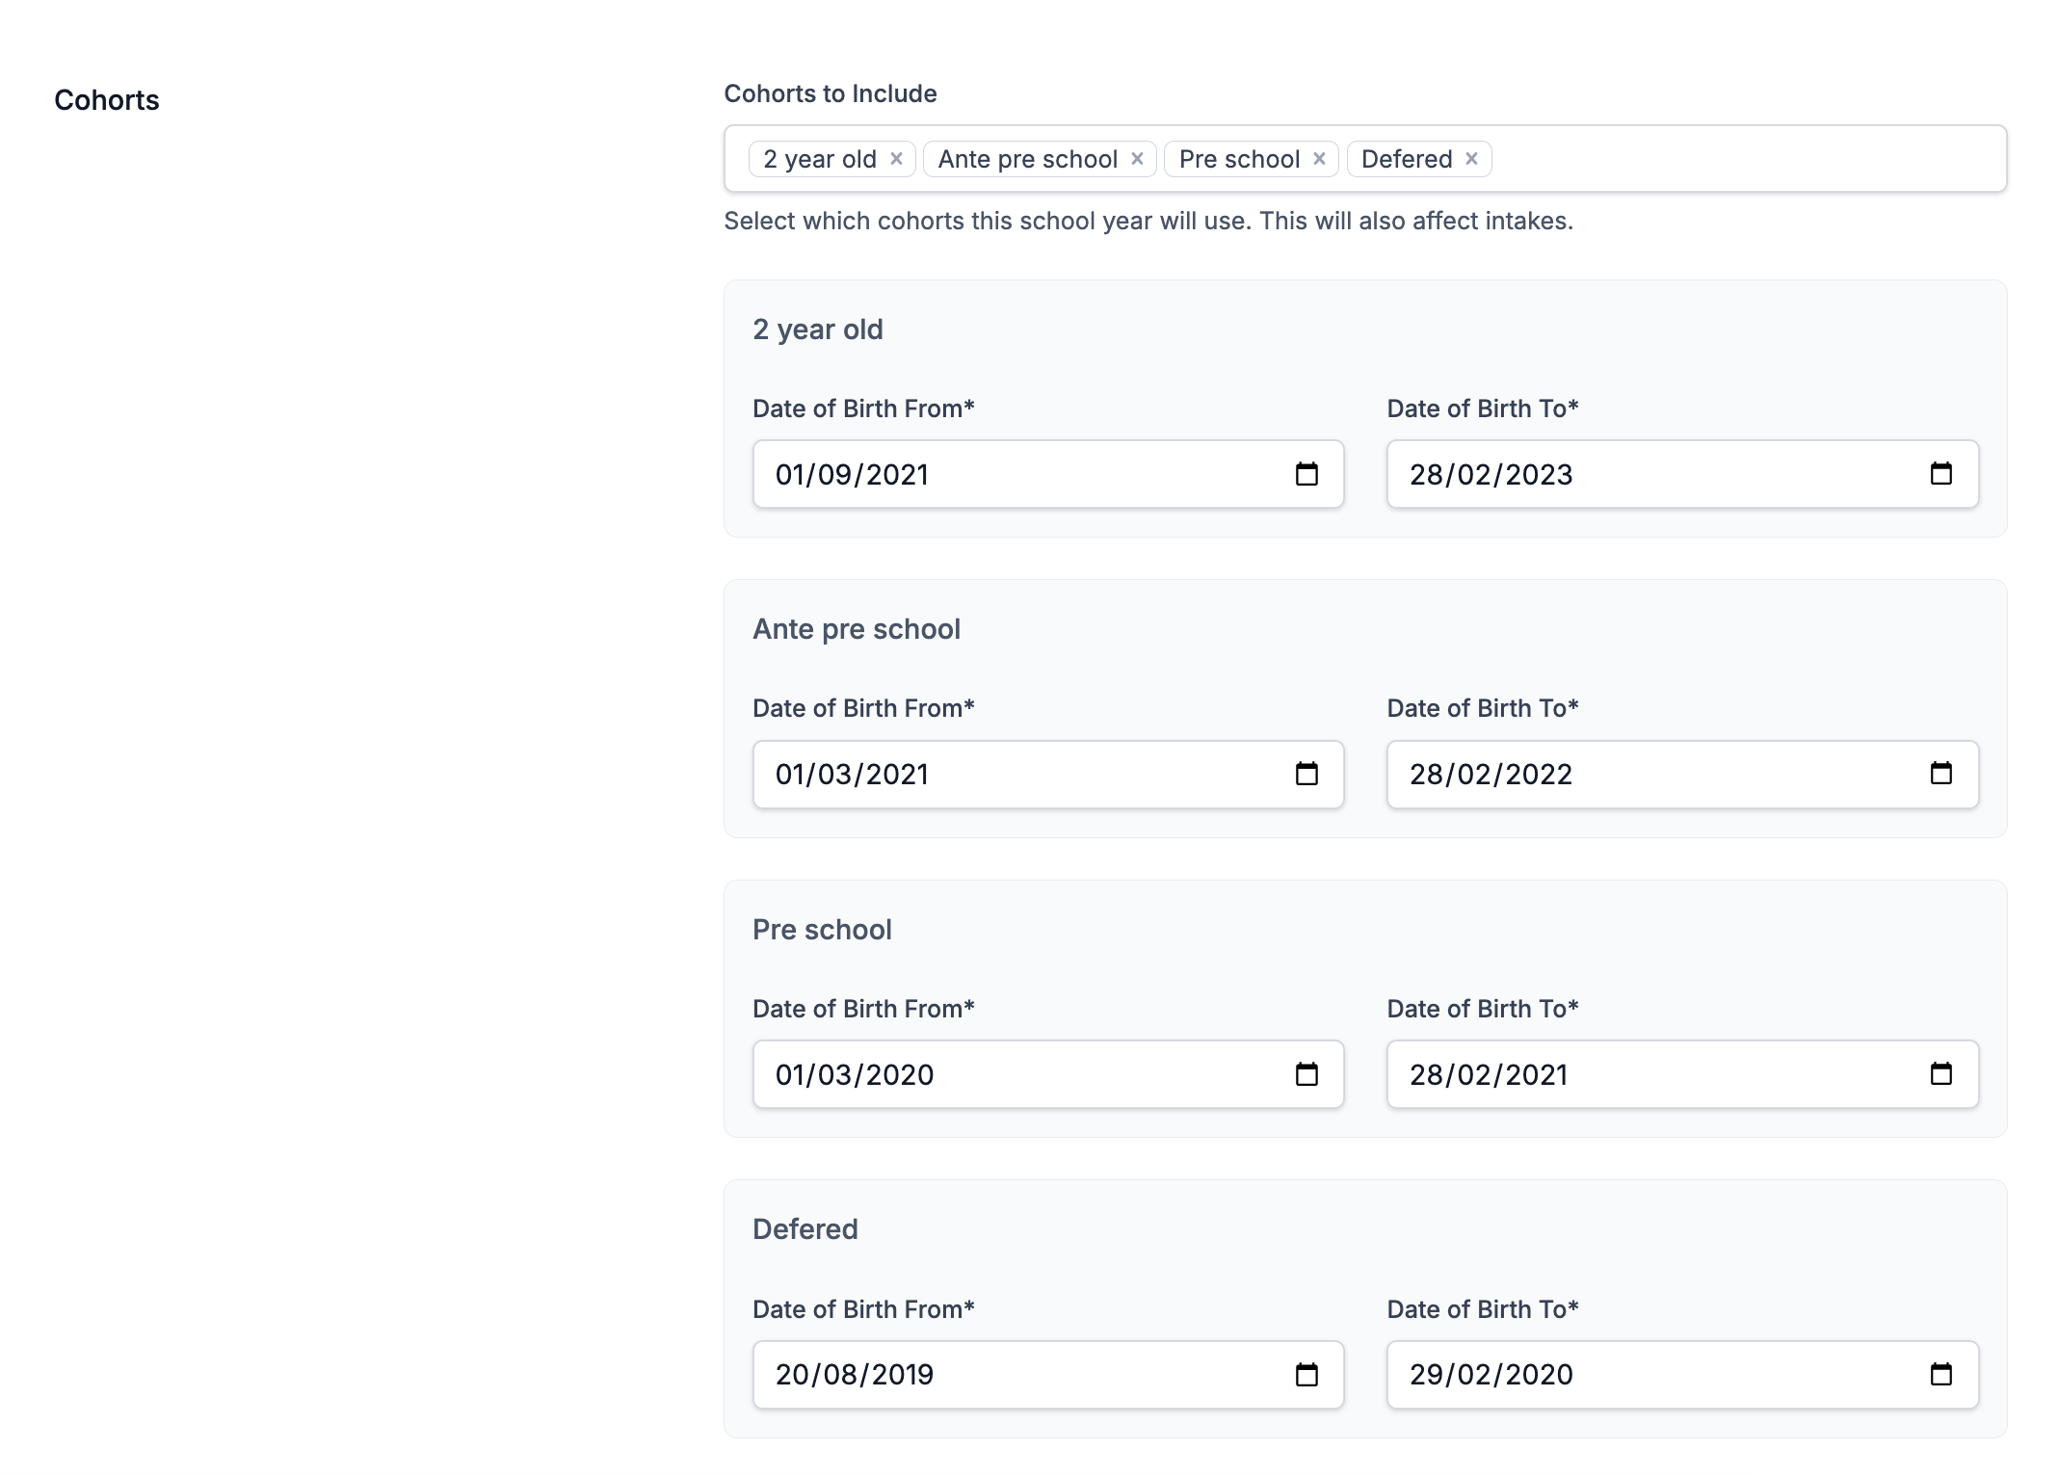Click the 20/08/2019 date field
2058x1476 pixels.
pyautogui.click(x=1048, y=1375)
